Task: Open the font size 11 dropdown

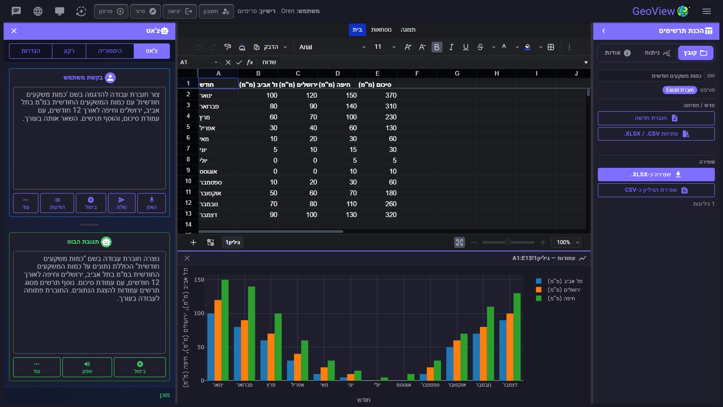Action: click(x=385, y=47)
